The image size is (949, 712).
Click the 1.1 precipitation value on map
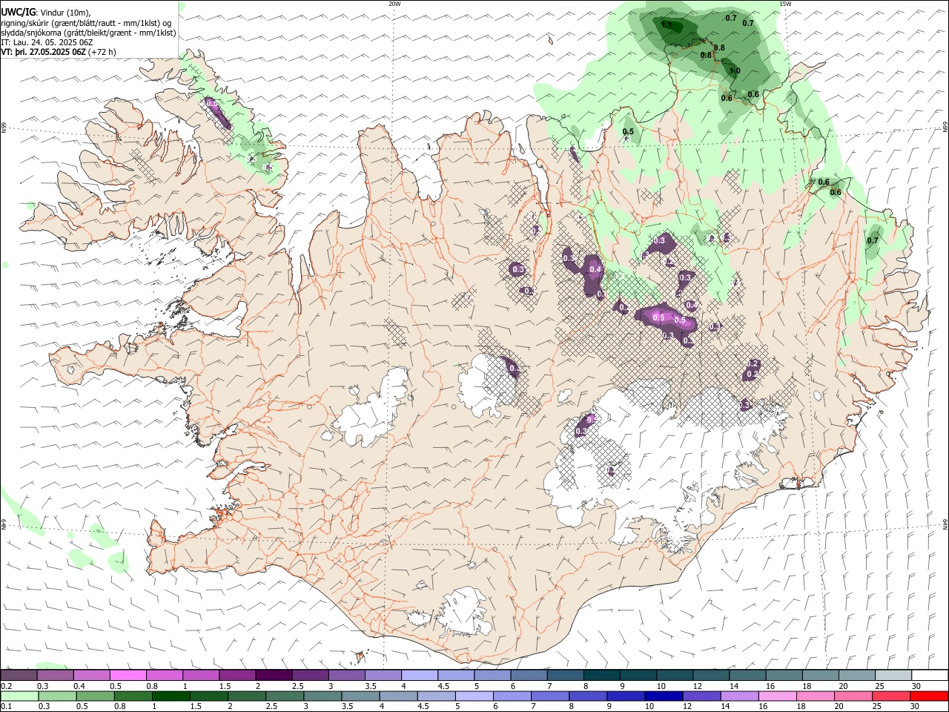coord(666,25)
